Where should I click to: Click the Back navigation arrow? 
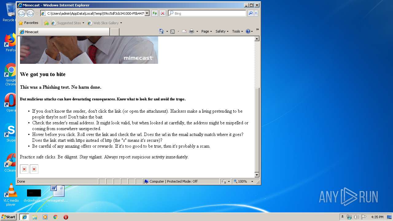tap(21, 13)
